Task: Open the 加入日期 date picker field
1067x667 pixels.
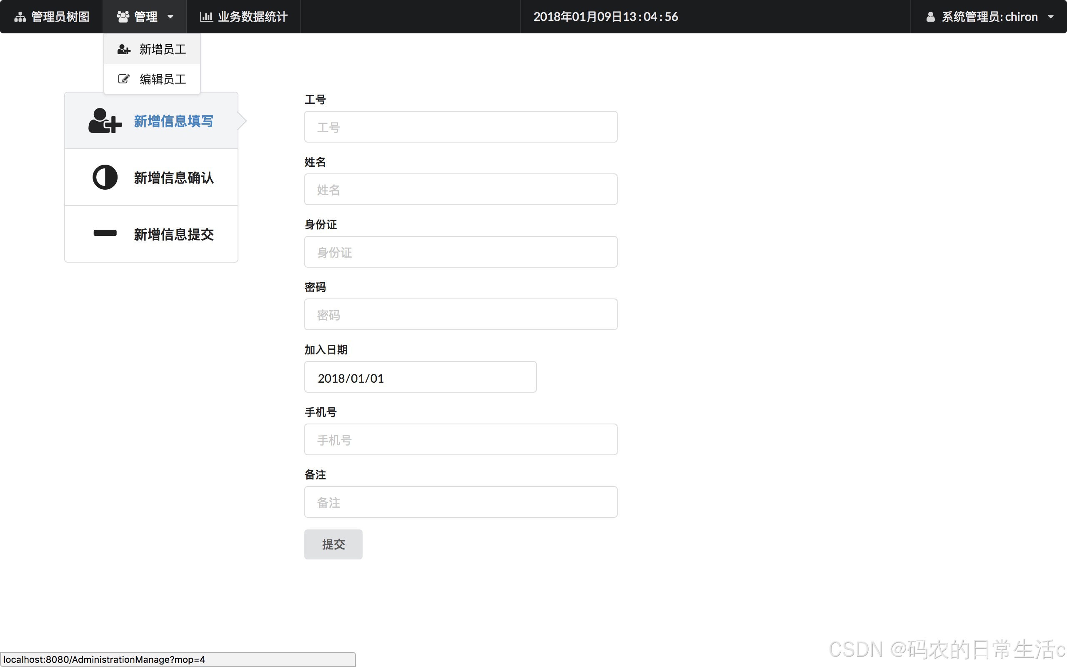Action: click(420, 377)
